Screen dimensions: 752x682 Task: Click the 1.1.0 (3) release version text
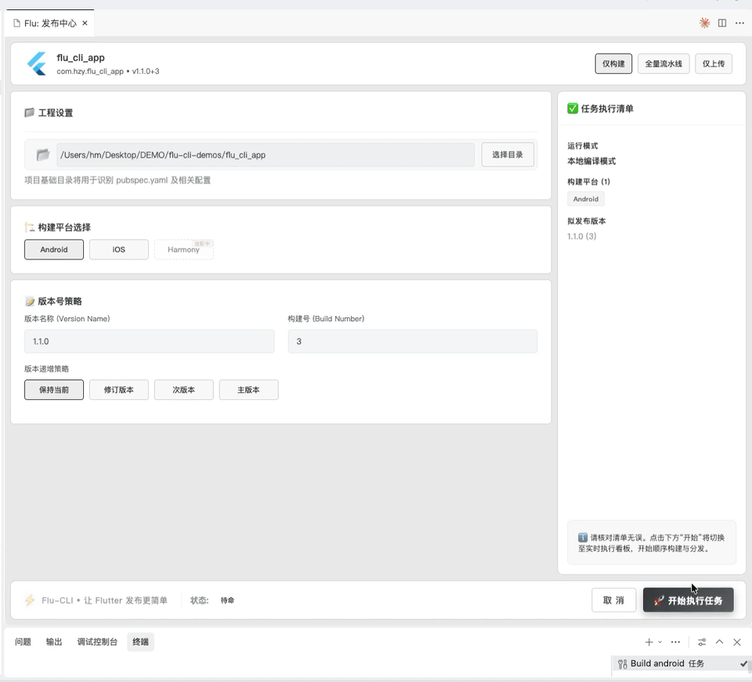(x=582, y=236)
